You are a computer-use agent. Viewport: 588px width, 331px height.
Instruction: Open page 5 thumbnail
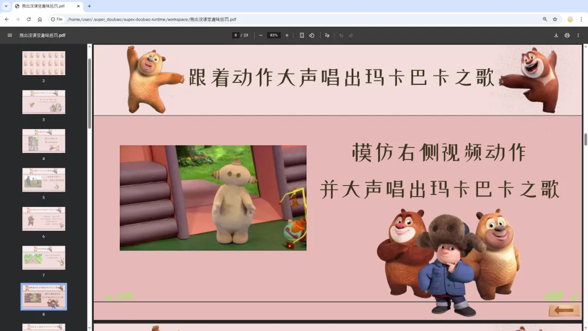(x=44, y=180)
